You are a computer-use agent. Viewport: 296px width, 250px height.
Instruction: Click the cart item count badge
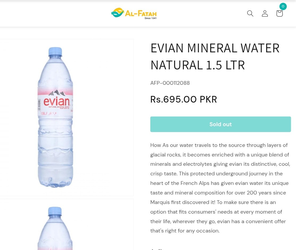click(283, 6)
